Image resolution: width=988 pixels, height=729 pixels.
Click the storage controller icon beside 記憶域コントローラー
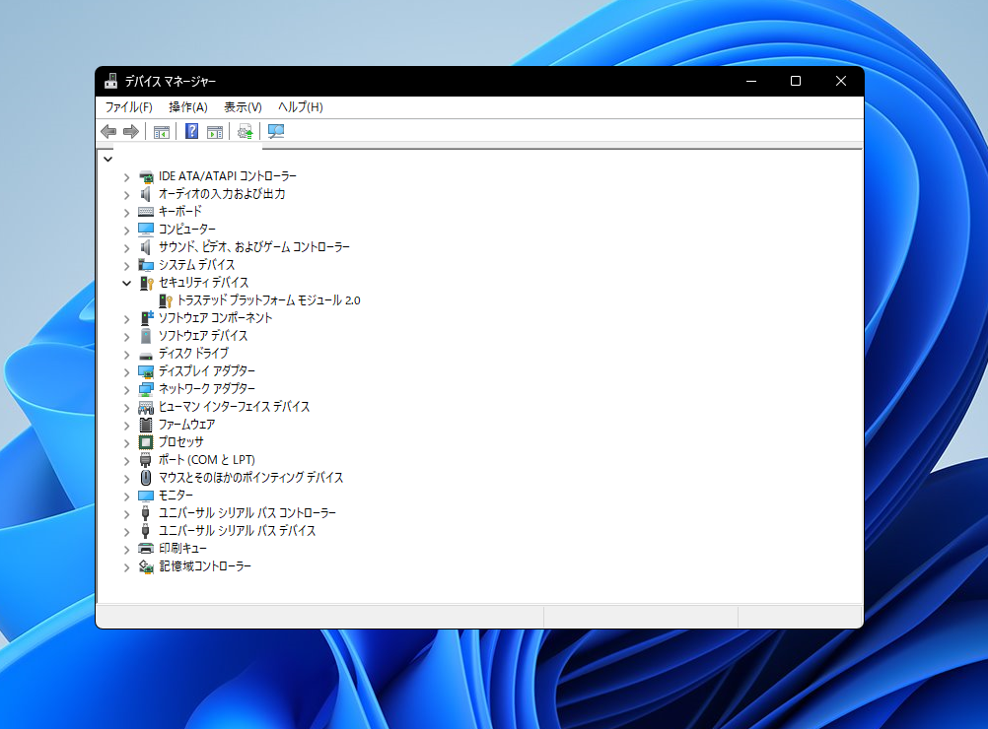tap(146, 566)
